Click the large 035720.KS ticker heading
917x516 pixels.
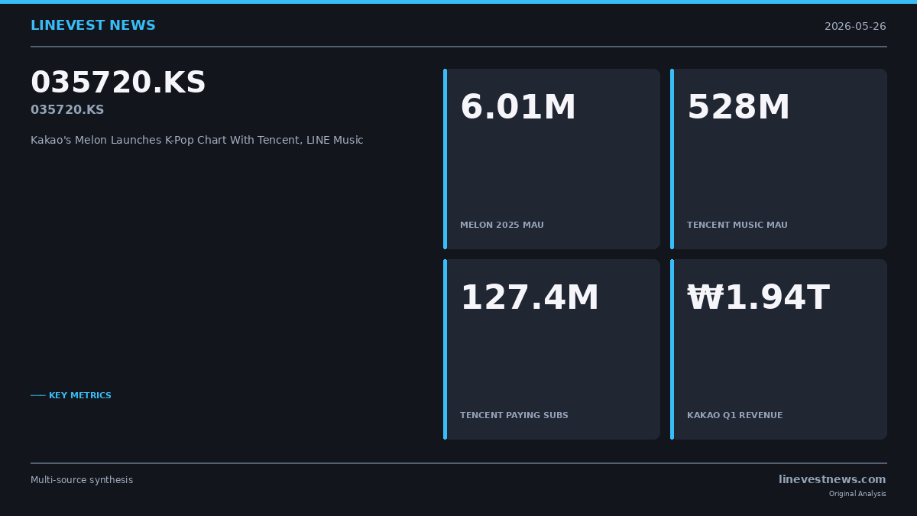[118, 83]
